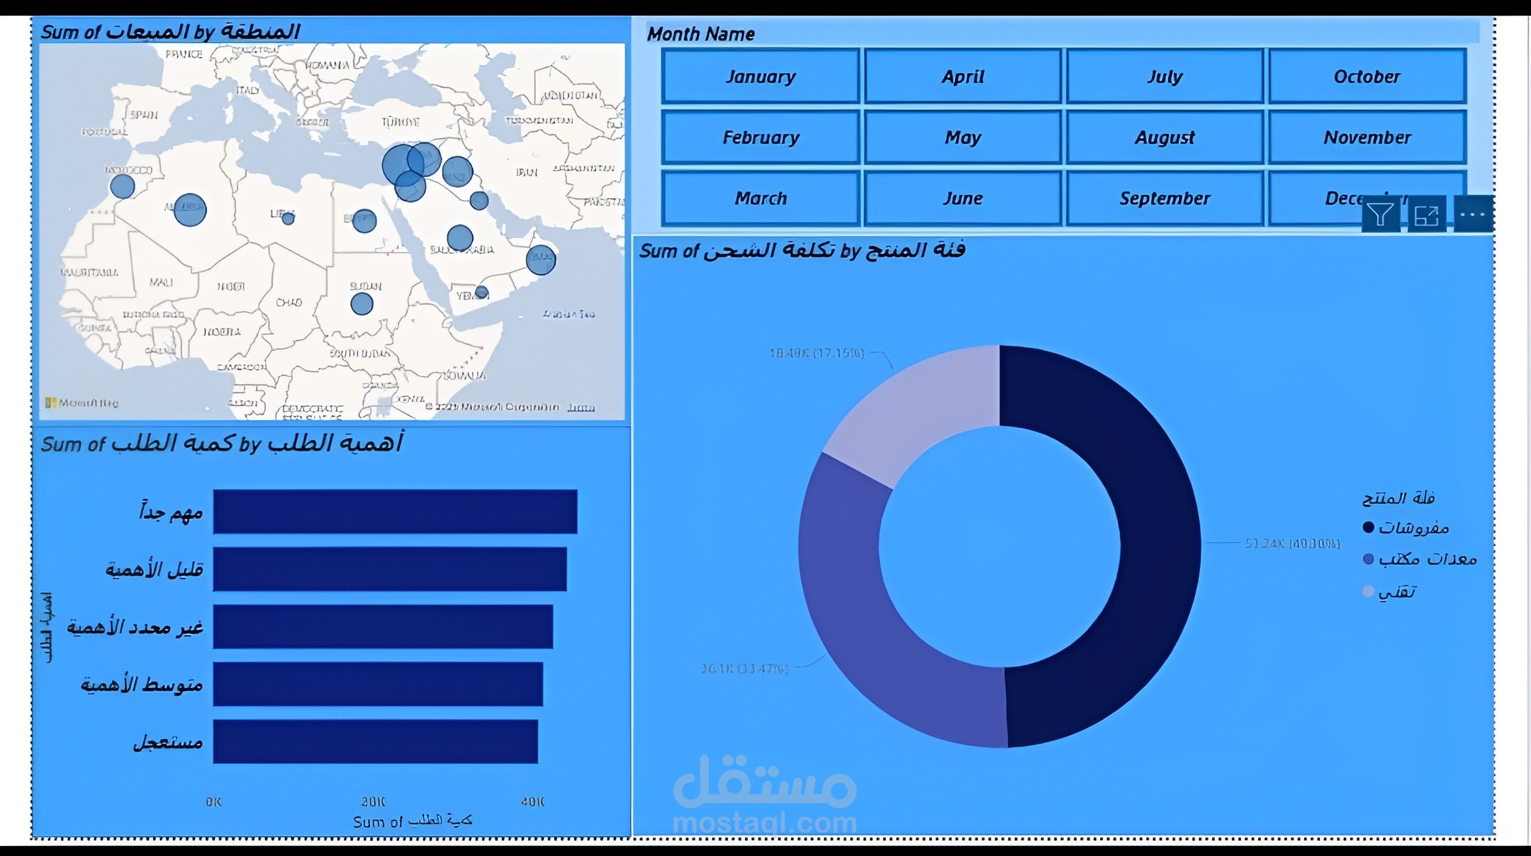Viewport: 1531px width, 856px height.
Task: Select August in the month slicer
Action: pyautogui.click(x=1165, y=137)
